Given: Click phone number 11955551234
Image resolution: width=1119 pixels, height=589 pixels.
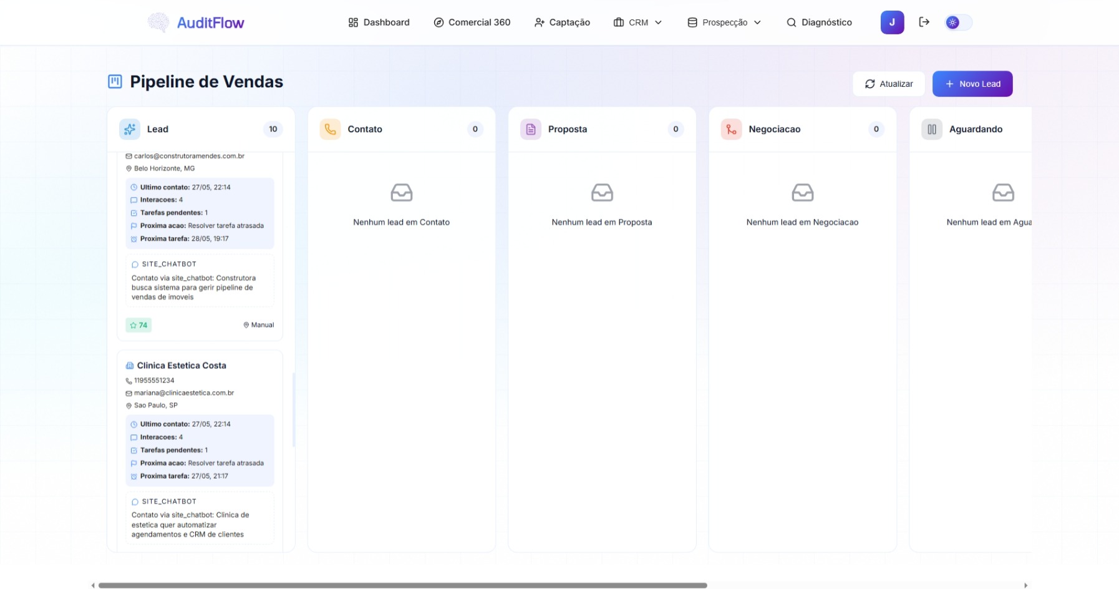Looking at the screenshot, I should [x=154, y=381].
